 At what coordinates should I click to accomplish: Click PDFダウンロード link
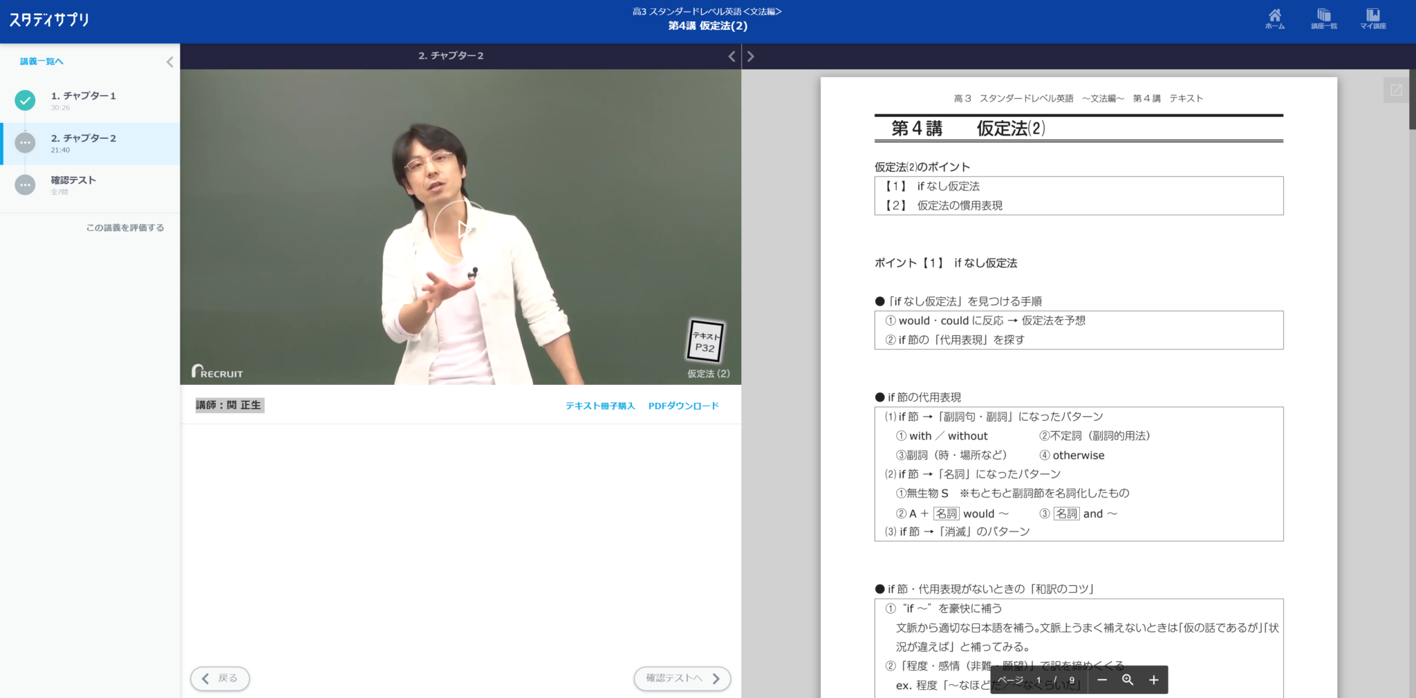(684, 406)
